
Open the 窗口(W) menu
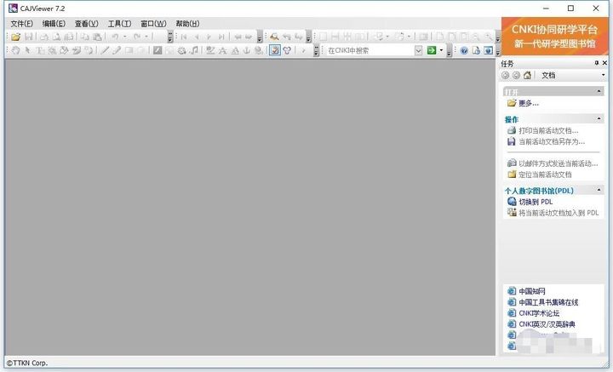[153, 24]
